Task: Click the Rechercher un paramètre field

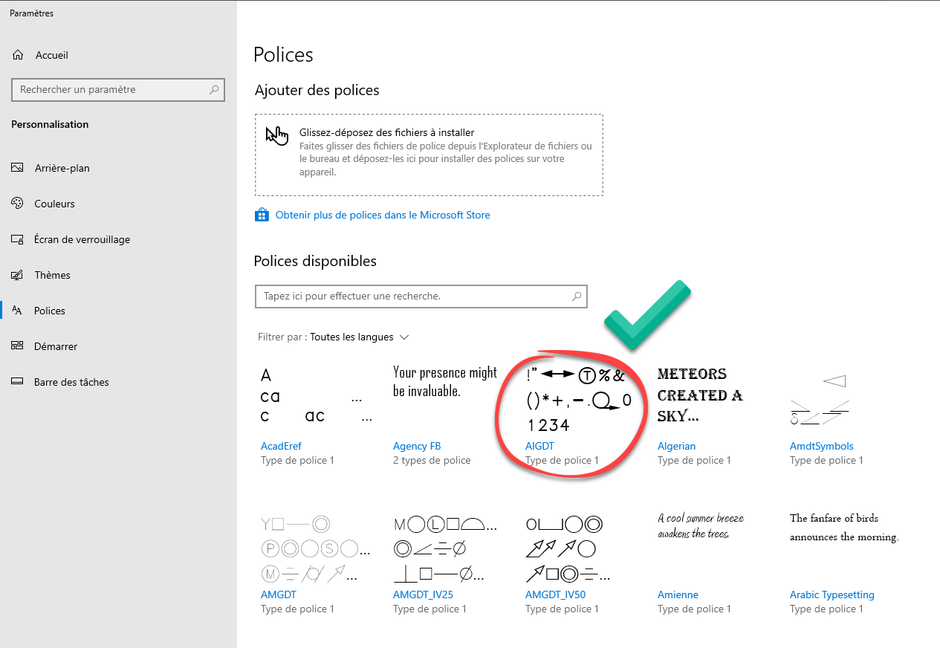Action: click(x=110, y=90)
